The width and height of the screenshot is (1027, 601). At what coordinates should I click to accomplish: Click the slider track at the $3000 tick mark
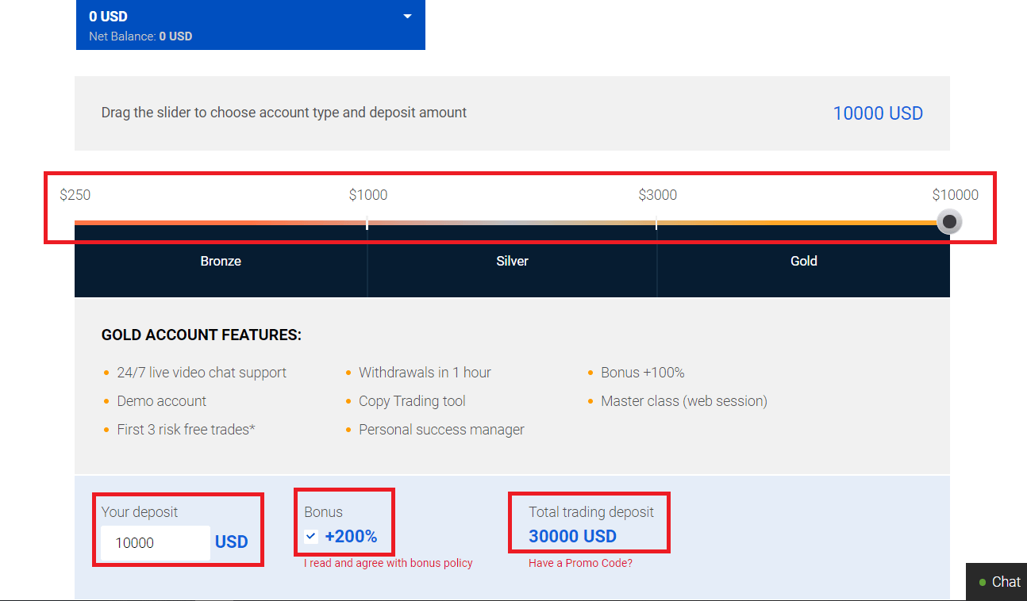pyautogui.click(x=656, y=223)
